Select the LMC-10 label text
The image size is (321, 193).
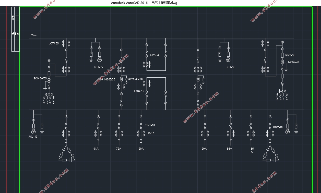click(x=139, y=91)
